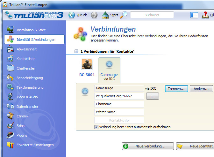Viewport: 214px width, 157px height.
Task: Open Hilfe help book icon
Action: point(205,15)
